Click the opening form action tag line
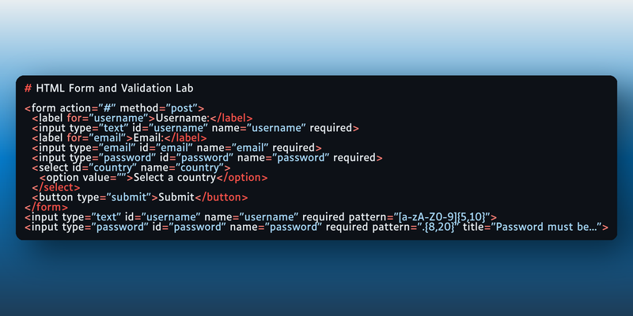The image size is (633, 316). coord(114,108)
